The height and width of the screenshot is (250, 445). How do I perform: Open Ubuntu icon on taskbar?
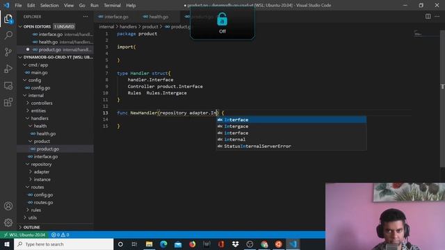tap(278, 244)
